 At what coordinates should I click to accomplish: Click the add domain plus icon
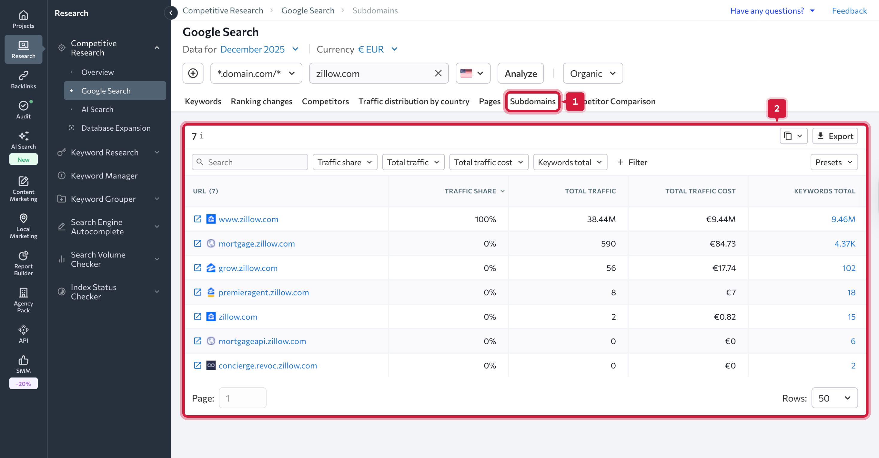193,73
